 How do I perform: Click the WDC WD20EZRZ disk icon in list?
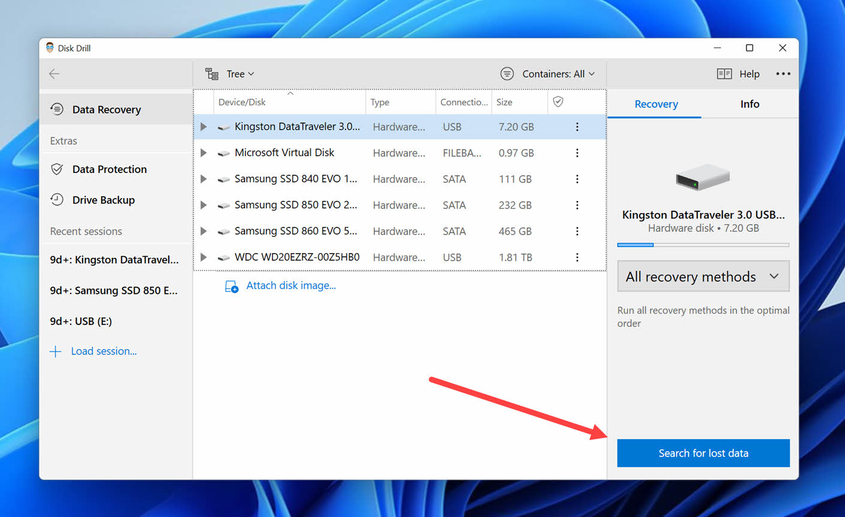click(x=223, y=258)
